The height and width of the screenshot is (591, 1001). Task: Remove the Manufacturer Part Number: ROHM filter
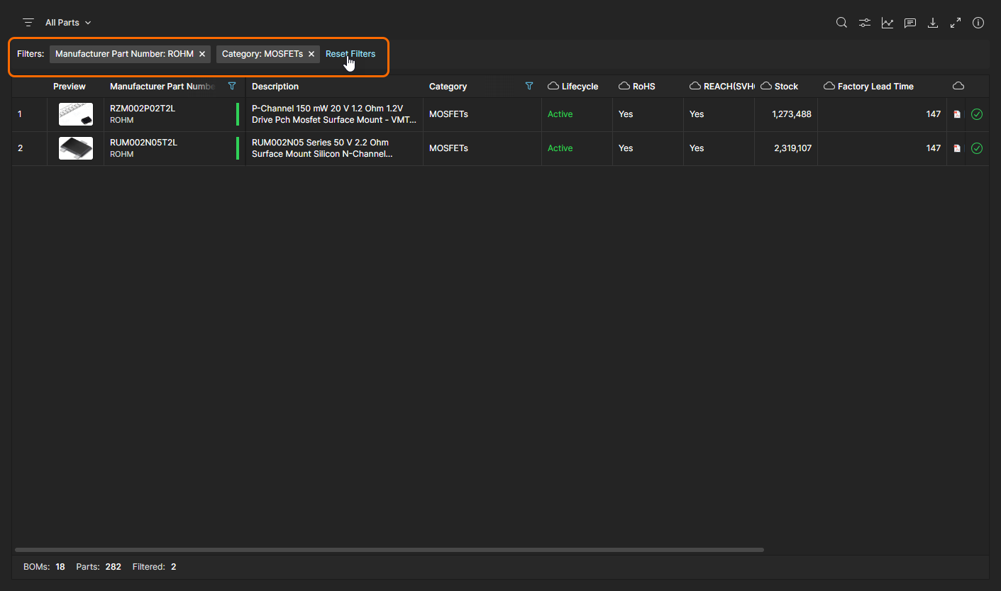pyautogui.click(x=202, y=54)
